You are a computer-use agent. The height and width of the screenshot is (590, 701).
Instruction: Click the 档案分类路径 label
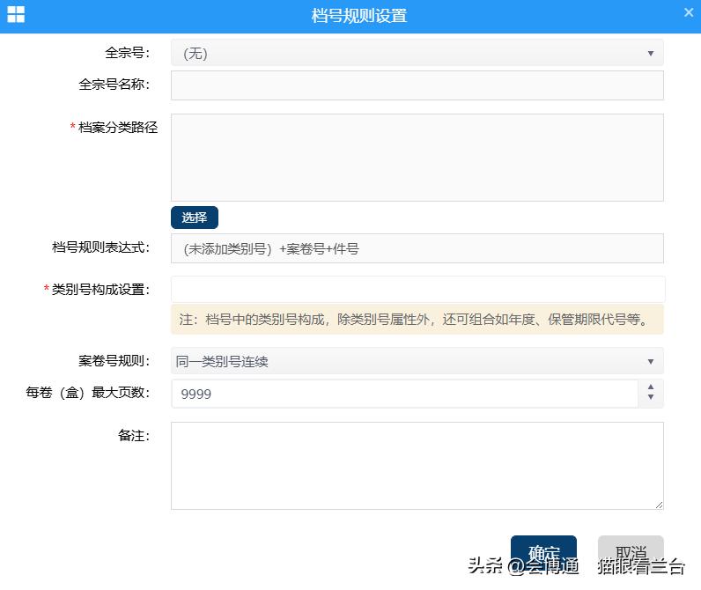[x=118, y=128]
